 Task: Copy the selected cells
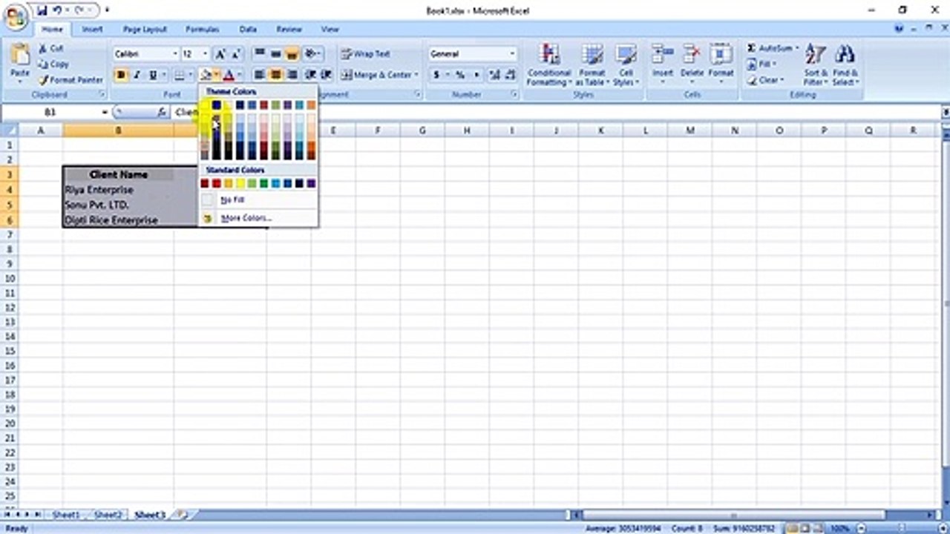click(x=53, y=64)
